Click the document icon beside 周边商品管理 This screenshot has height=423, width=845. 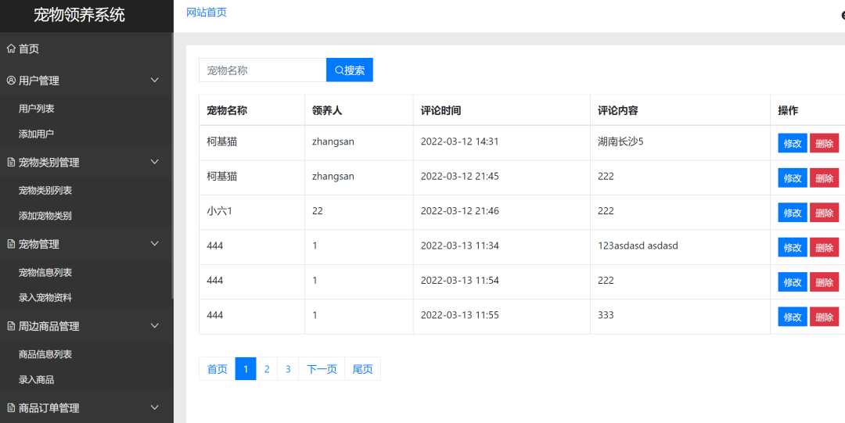[x=11, y=326]
